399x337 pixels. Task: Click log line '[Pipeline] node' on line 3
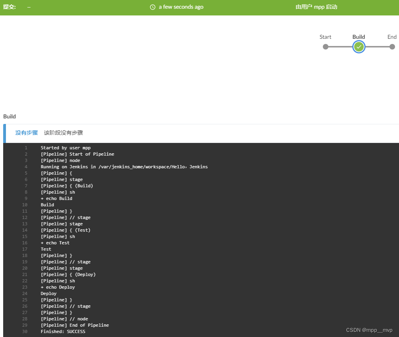[60, 160]
